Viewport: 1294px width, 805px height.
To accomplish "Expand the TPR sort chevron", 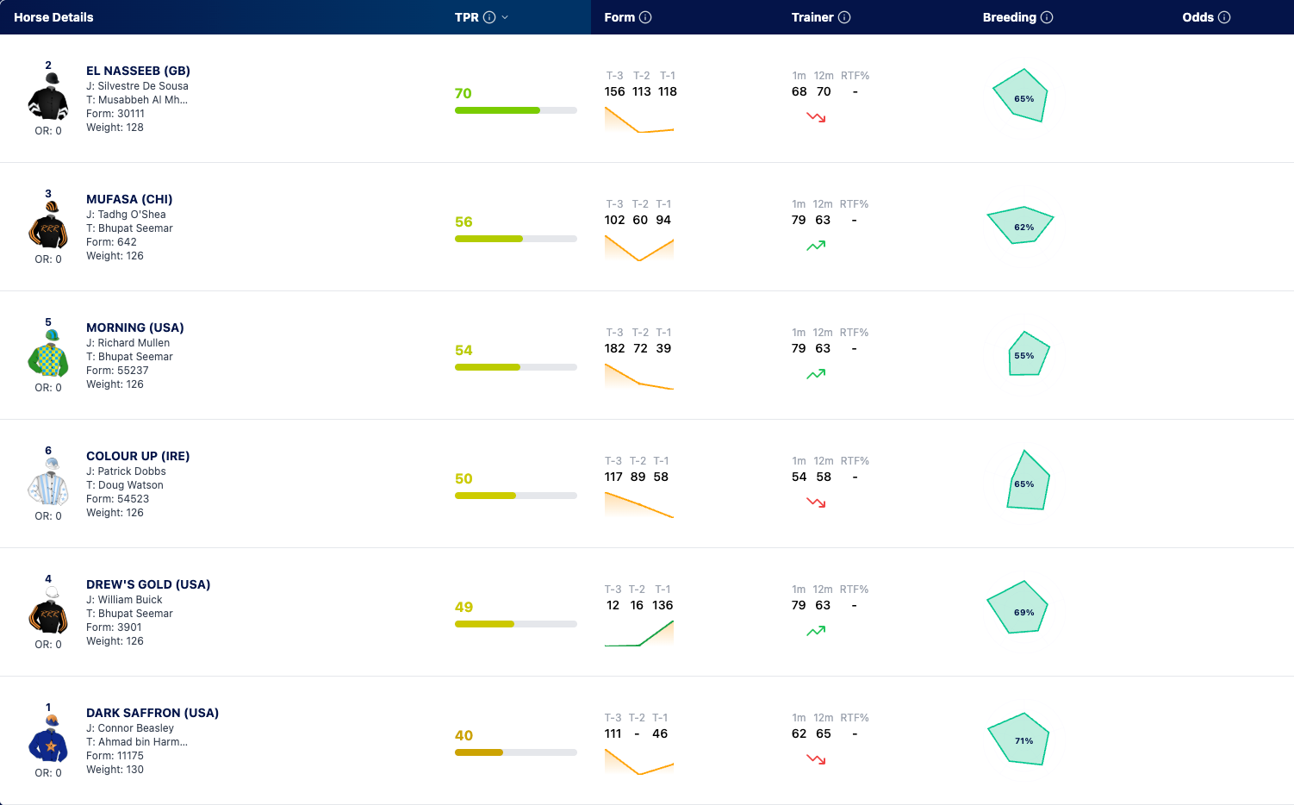I will coord(505,17).
